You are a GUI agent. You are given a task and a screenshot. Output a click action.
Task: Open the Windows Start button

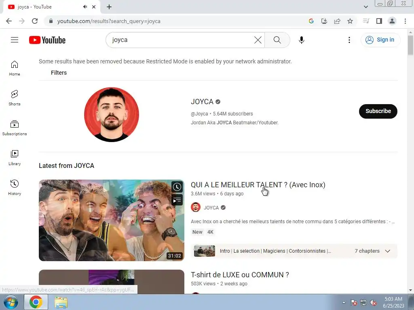(x=11, y=302)
